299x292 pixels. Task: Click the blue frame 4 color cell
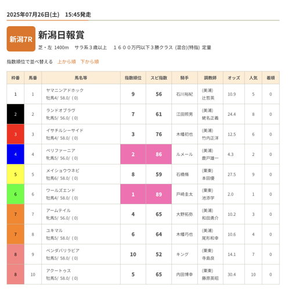(16, 154)
